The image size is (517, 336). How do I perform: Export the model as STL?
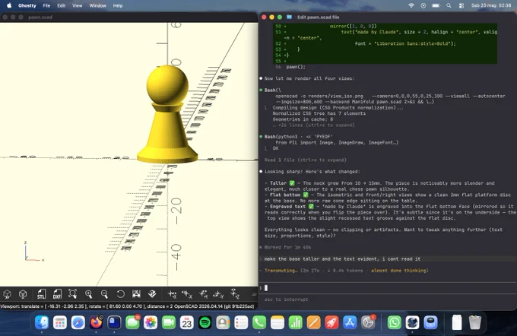(41, 293)
